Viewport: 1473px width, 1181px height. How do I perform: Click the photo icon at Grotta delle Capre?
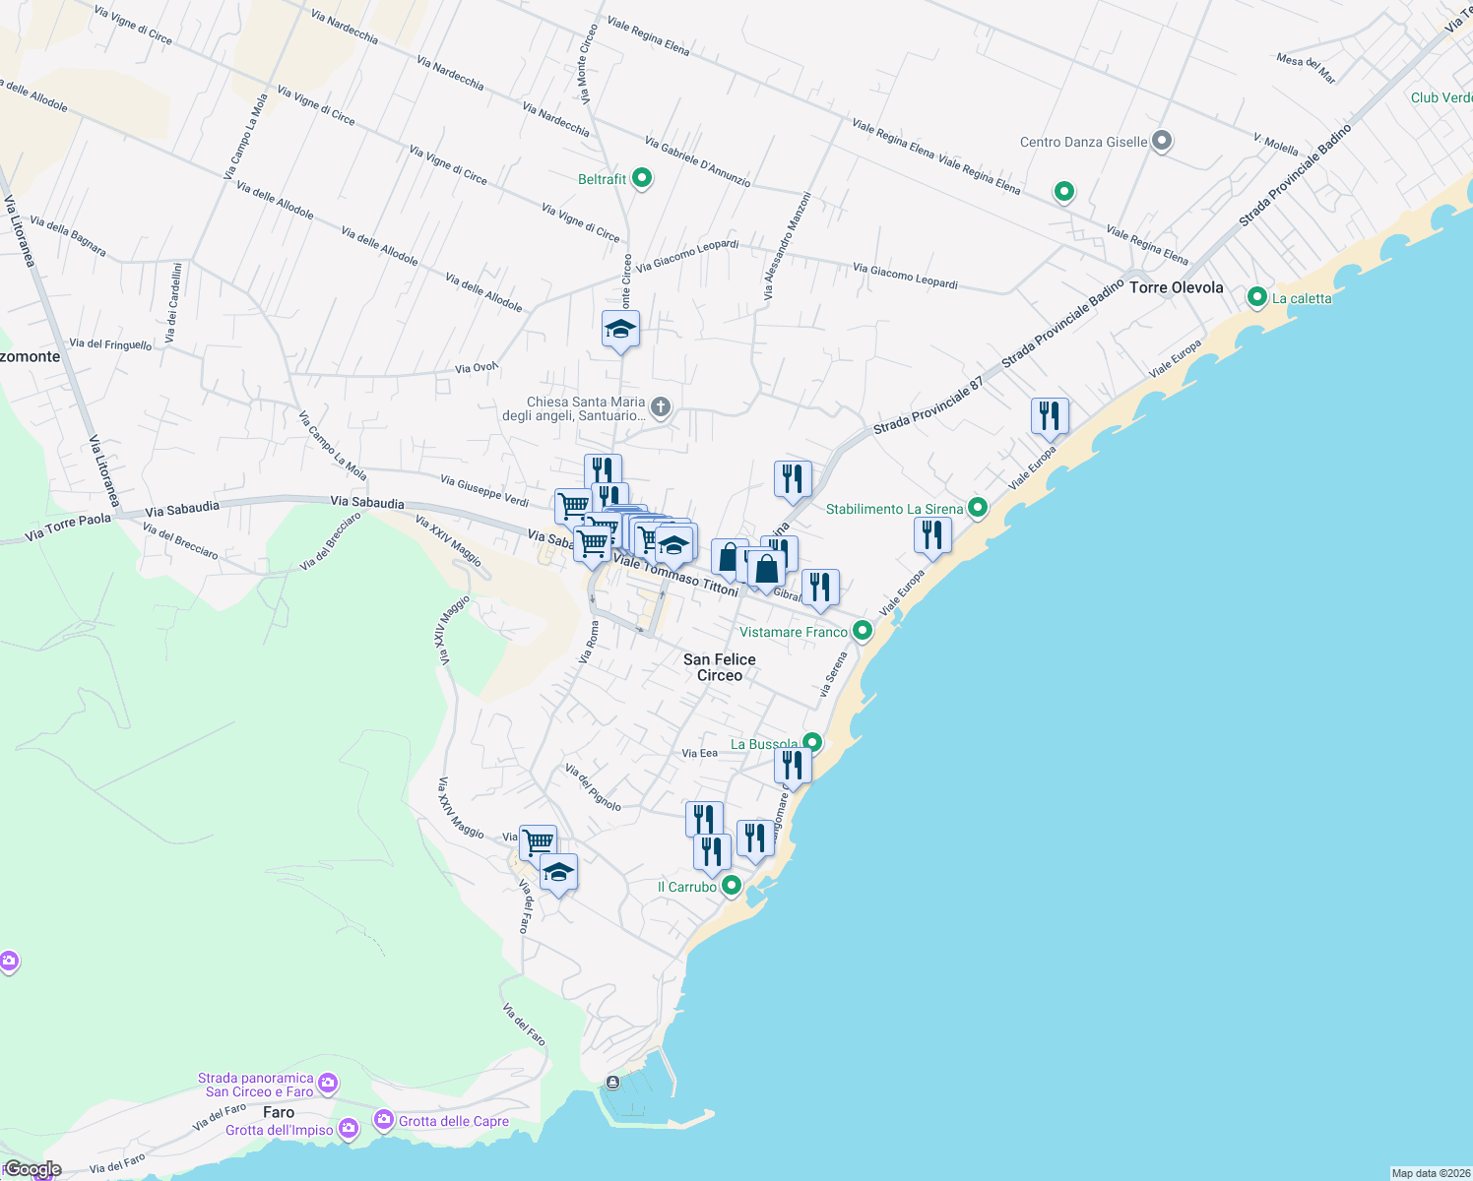pos(384,1119)
